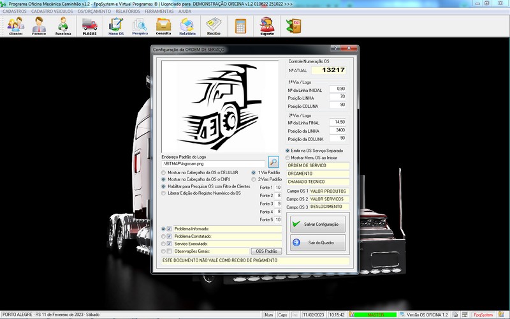Click Campo OS 2 VALOR SERVICOS field
510x319 pixels.
point(329,199)
